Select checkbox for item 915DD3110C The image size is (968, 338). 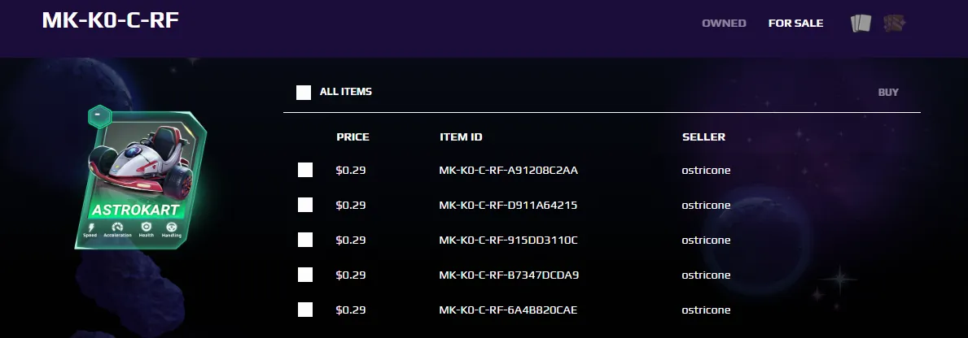click(305, 240)
